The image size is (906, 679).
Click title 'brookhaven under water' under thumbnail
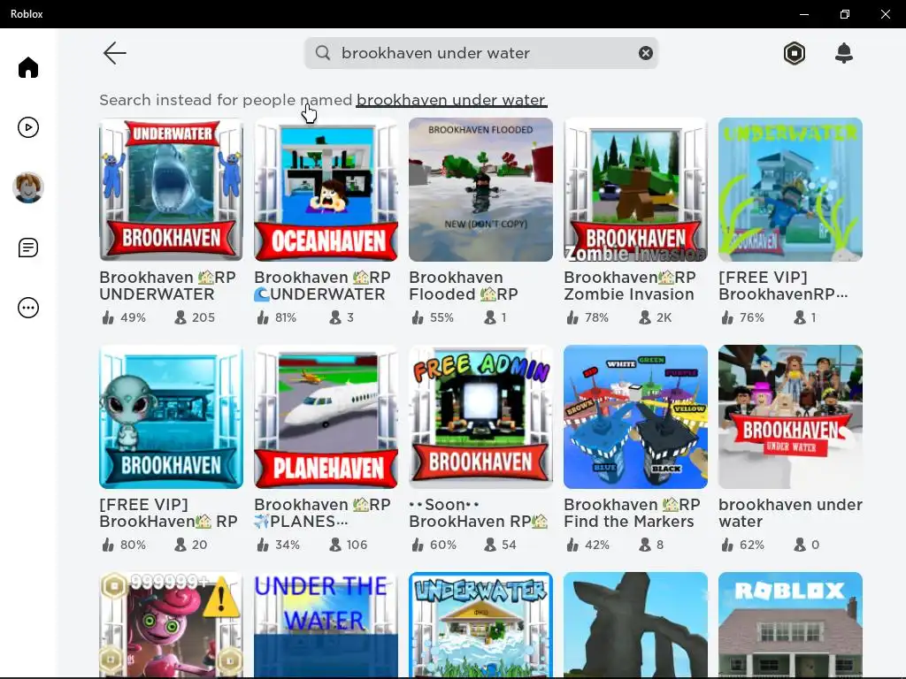click(790, 513)
